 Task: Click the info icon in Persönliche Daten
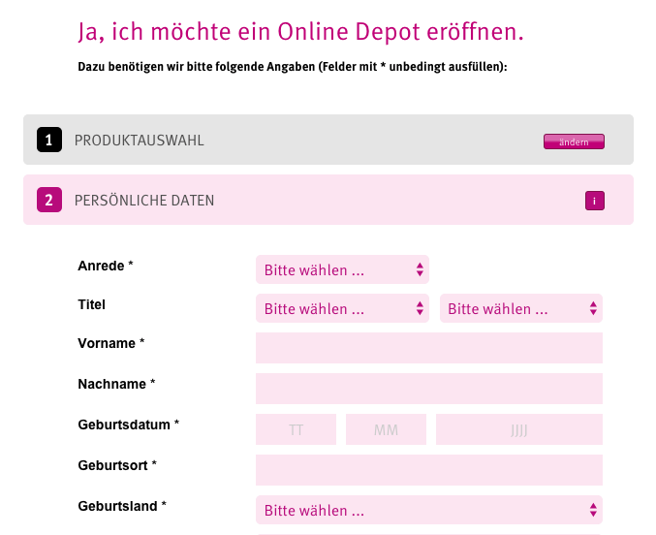pyautogui.click(x=595, y=201)
